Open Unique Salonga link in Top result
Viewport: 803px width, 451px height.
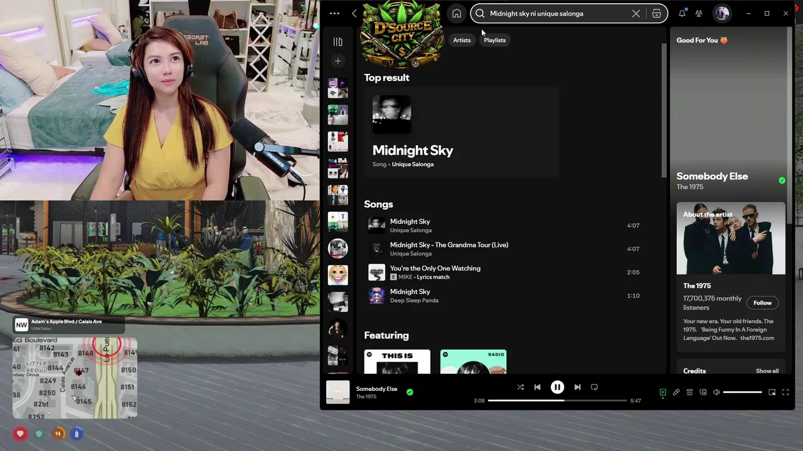coord(413,164)
